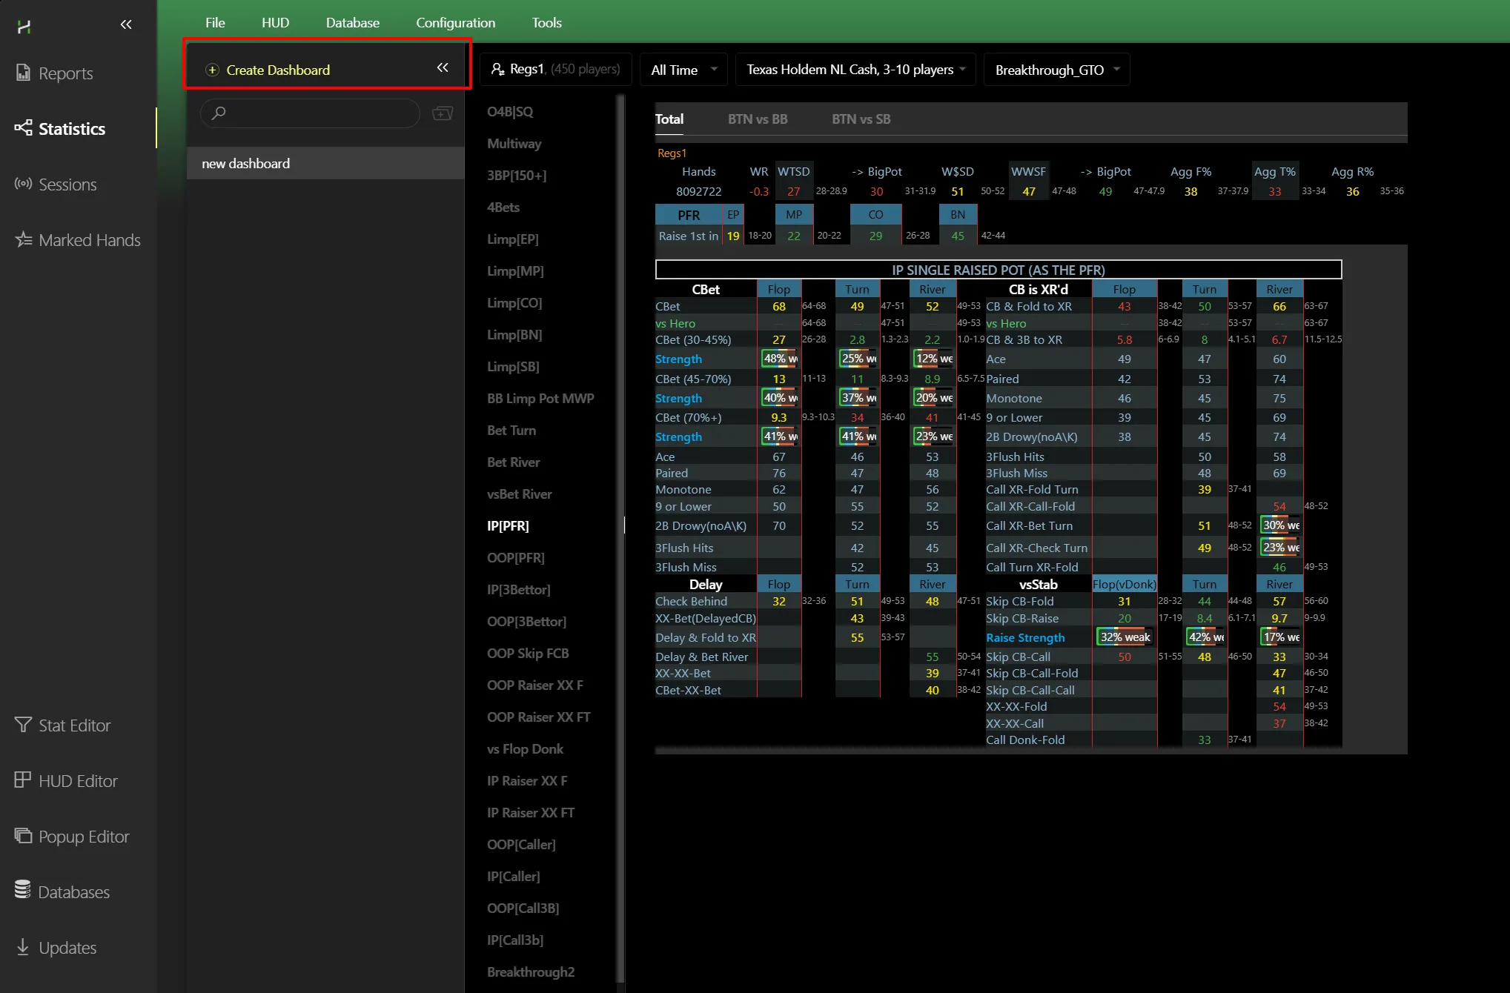Open Marked Hands star icon
This screenshot has height=993, width=1510.
point(23,239)
